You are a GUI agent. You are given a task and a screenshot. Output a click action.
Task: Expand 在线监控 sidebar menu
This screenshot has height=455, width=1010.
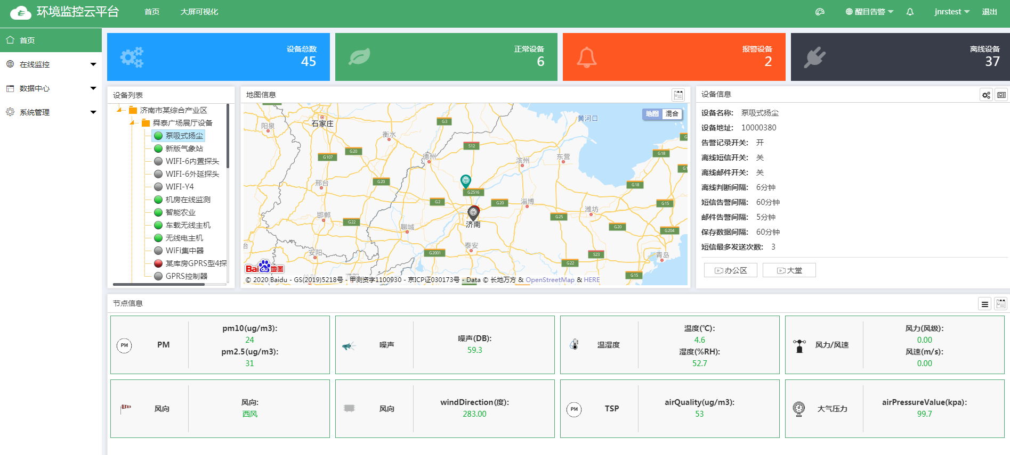[x=51, y=64]
